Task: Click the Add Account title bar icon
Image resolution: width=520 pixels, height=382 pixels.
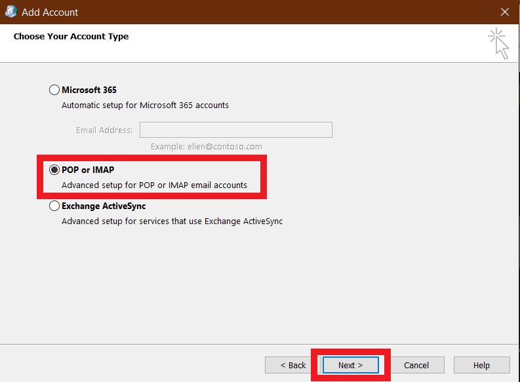Action: (x=11, y=12)
